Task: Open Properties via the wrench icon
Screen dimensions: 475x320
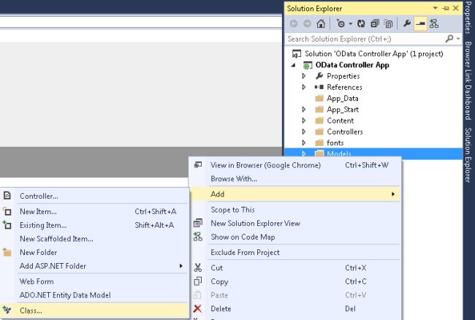Action: pos(407,23)
